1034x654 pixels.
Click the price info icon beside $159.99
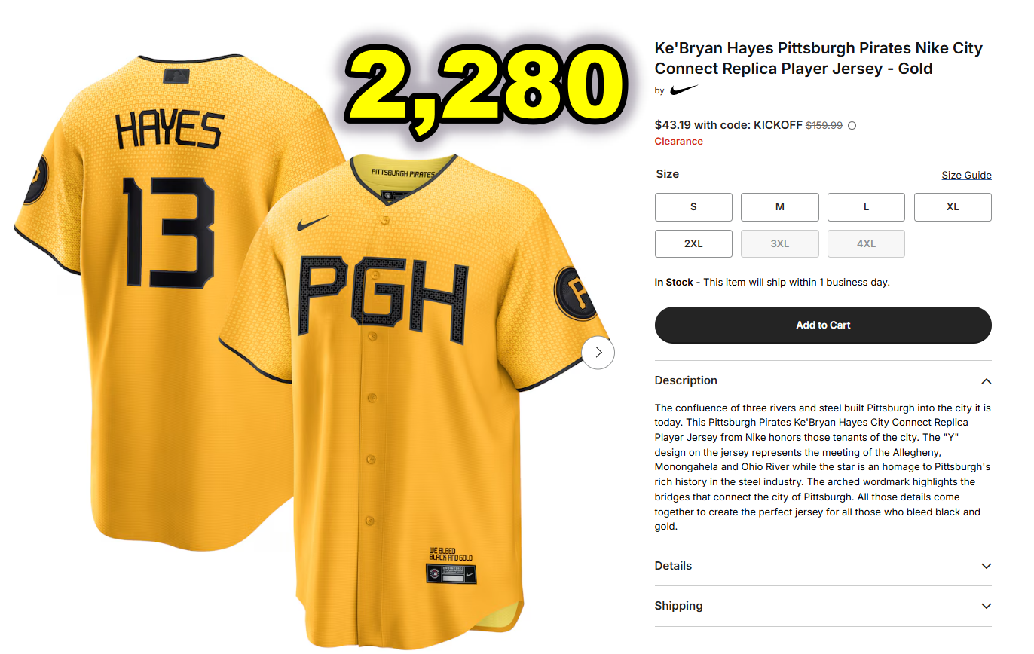click(852, 126)
